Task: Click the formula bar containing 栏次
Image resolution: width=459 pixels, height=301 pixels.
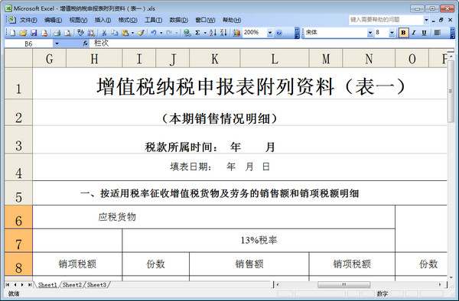Action: click(x=272, y=44)
